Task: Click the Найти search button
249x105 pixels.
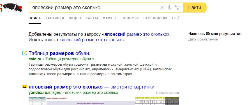Action: pos(195,8)
